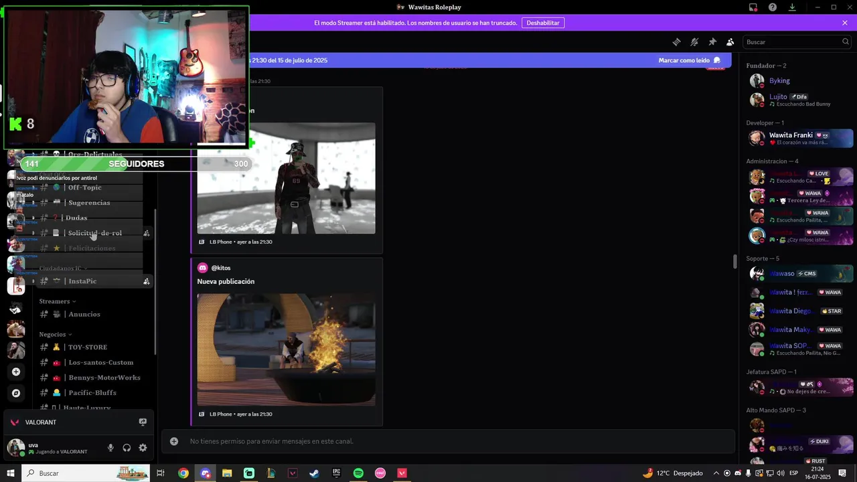Open the snowy character post image

pos(286,178)
